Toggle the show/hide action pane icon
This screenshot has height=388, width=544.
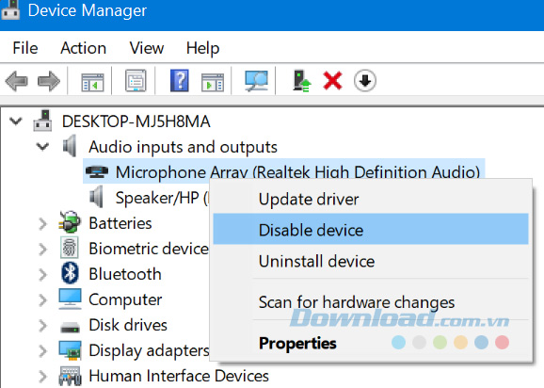point(213,82)
